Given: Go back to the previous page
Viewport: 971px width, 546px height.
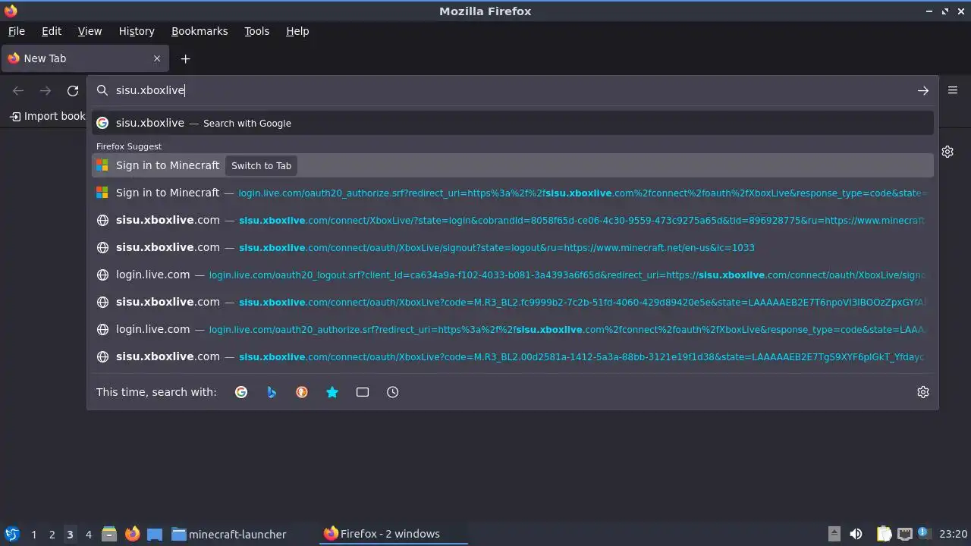Looking at the screenshot, I should click(18, 91).
